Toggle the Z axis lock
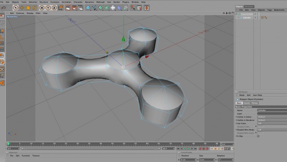Viewport: 287px width, 162px height. [54, 8]
